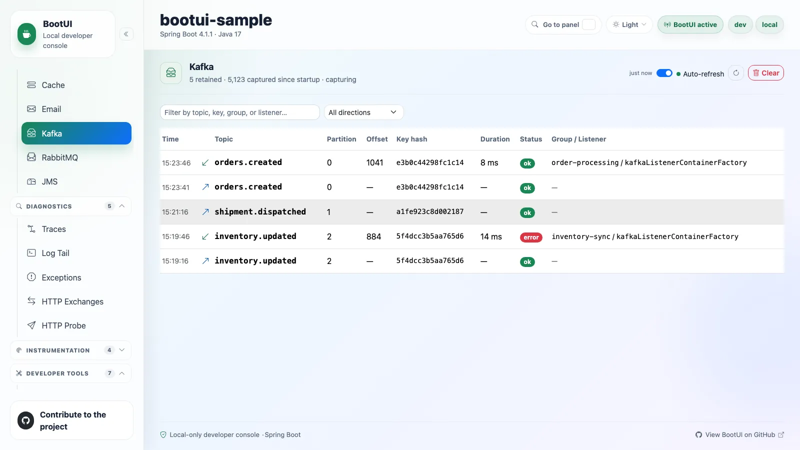Viewport: 800px width, 450px height.
Task: Click the dev profile badge
Action: (x=740, y=24)
